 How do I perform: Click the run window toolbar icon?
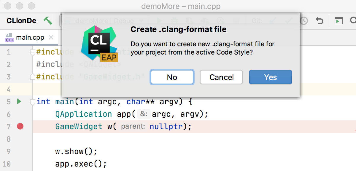point(339,21)
